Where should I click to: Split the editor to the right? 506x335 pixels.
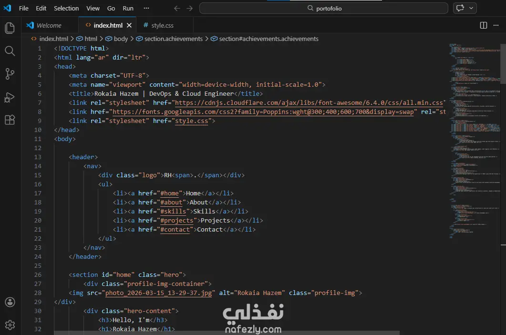(x=484, y=25)
